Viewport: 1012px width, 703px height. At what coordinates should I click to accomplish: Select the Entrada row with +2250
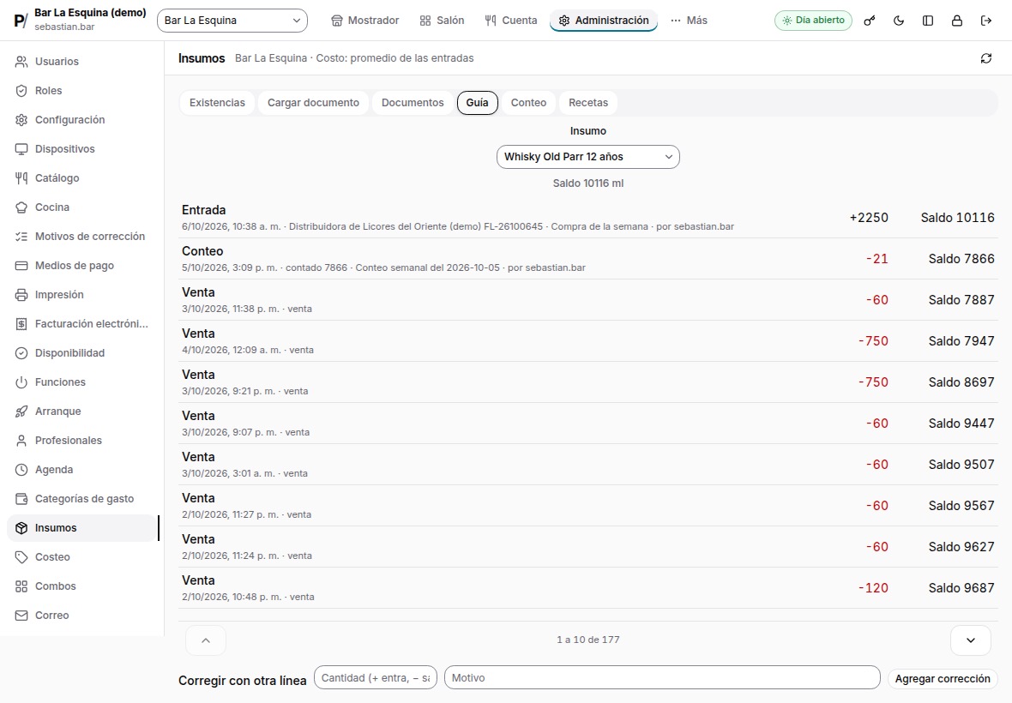pos(588,218)
